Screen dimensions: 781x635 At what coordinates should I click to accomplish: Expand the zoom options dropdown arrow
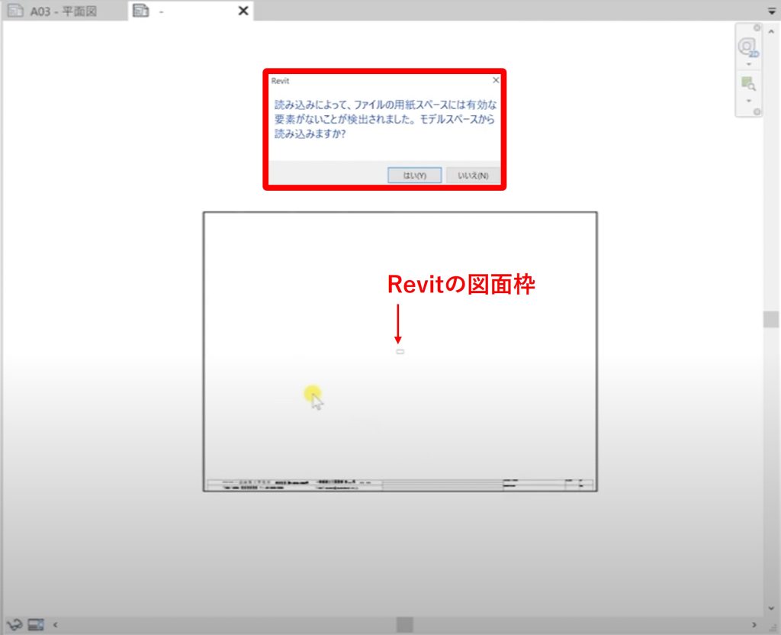748,101
